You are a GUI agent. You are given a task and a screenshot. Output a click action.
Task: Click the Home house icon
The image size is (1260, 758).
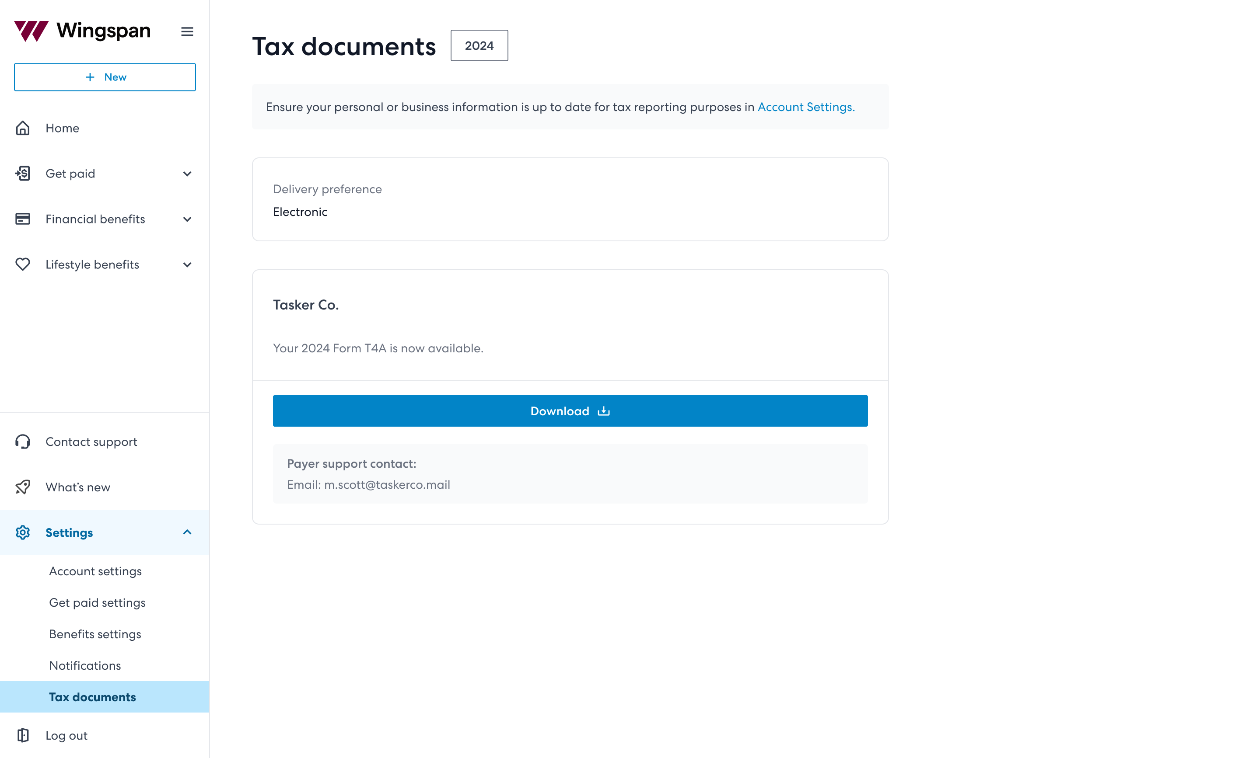pyautogui.click(x=22, y=128)
